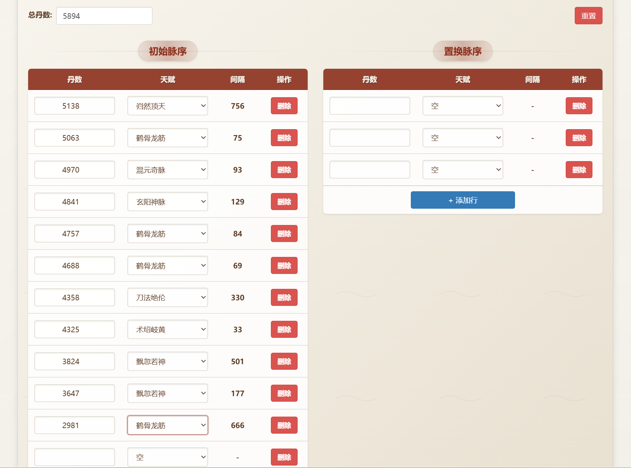Open talent dropdown in the 2981 row
Image resolution: width=631 pixels, height=468 pixels.
[167, 425]
